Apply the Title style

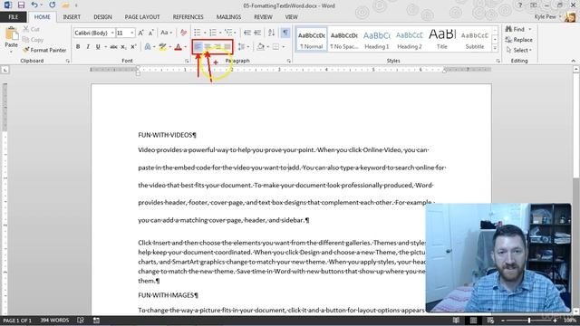click(x=441, y=40)
